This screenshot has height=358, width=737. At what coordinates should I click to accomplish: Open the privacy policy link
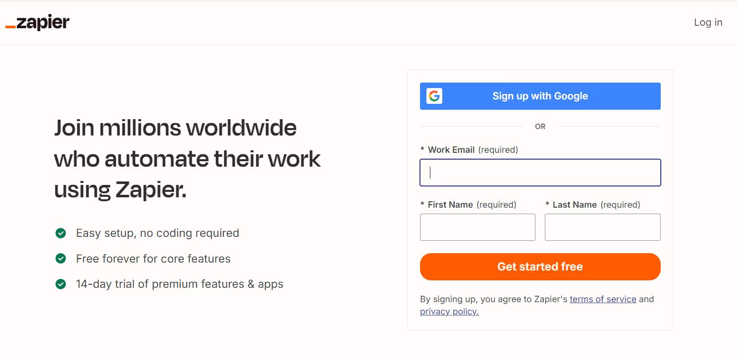click(x=449, y=312)
